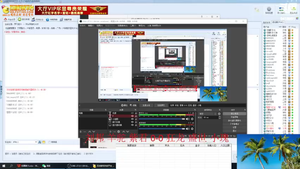Lock the first text source
The image size is (300, 169).
136,113
